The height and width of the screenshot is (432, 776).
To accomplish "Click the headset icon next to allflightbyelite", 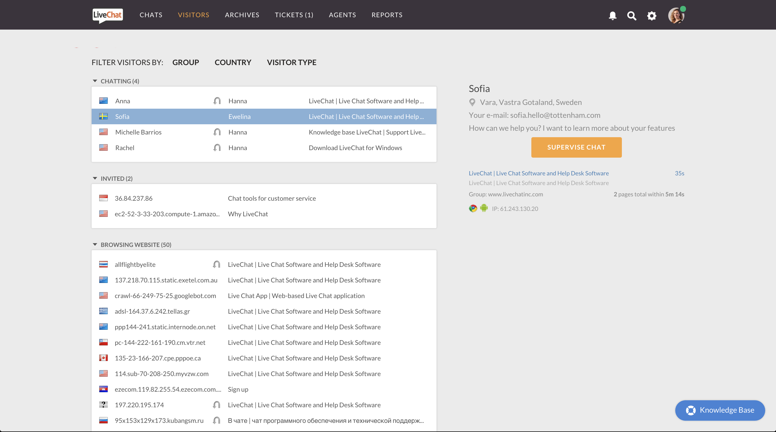I will pyautogui.click(x=217, y=264).
